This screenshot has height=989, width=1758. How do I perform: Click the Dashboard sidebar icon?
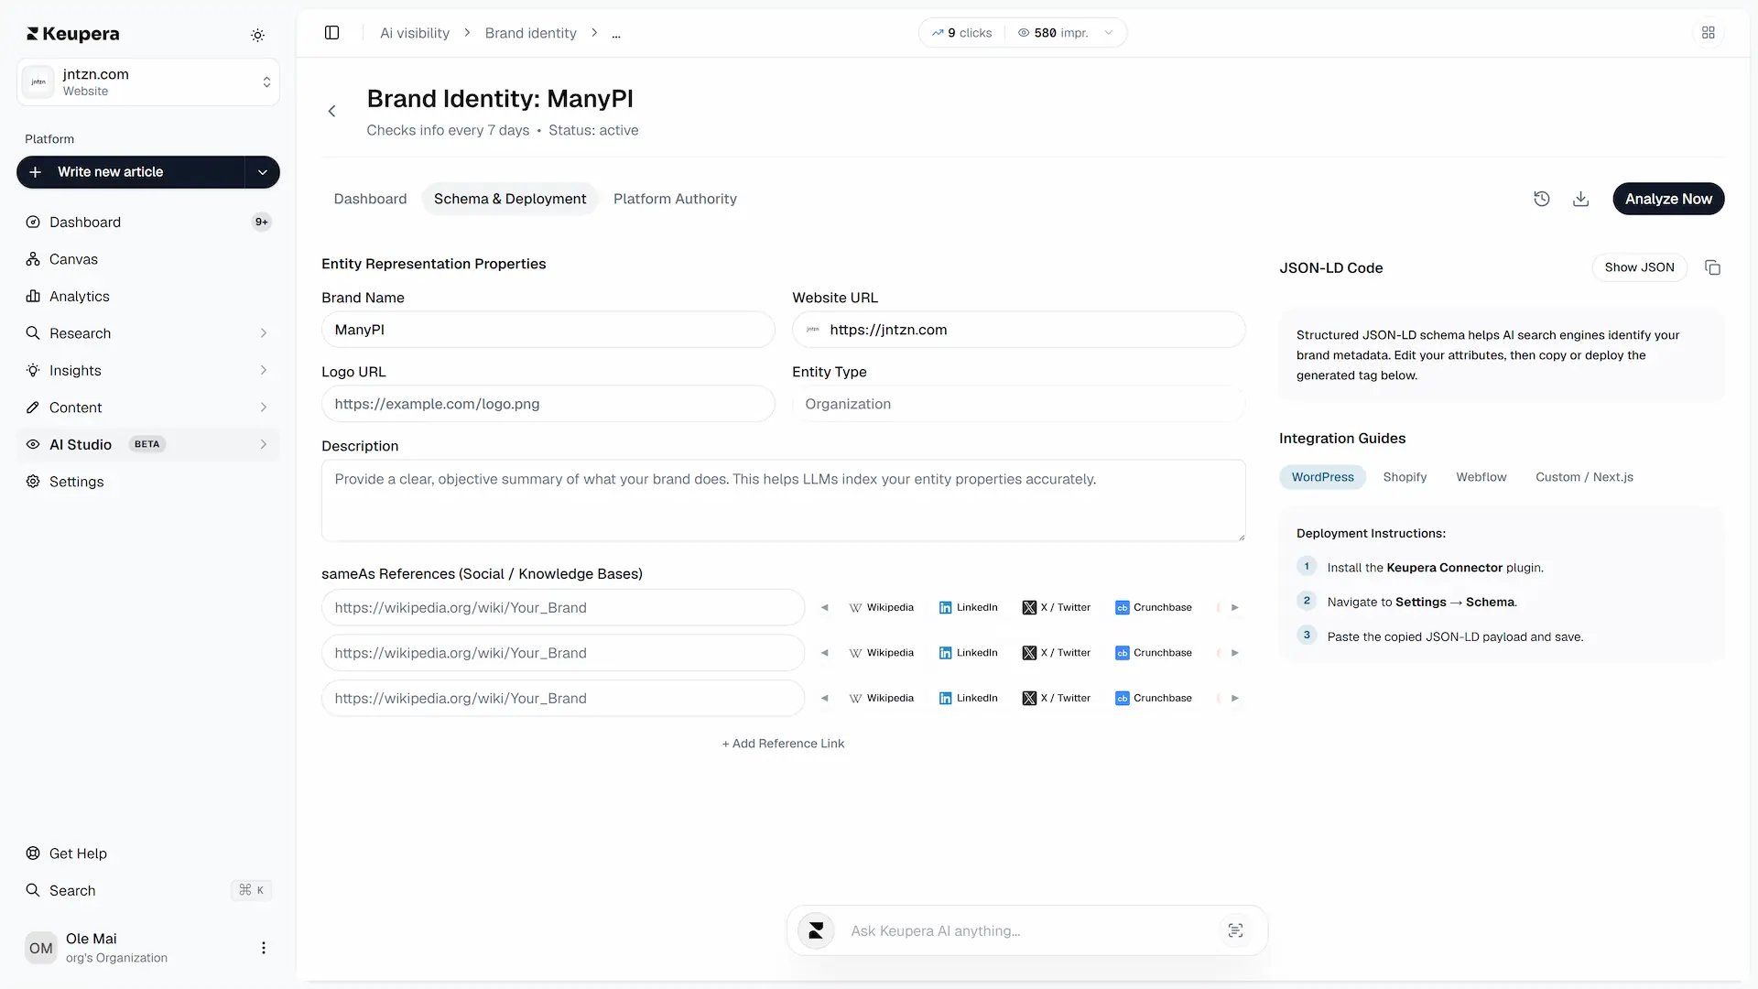coord(33,222)
